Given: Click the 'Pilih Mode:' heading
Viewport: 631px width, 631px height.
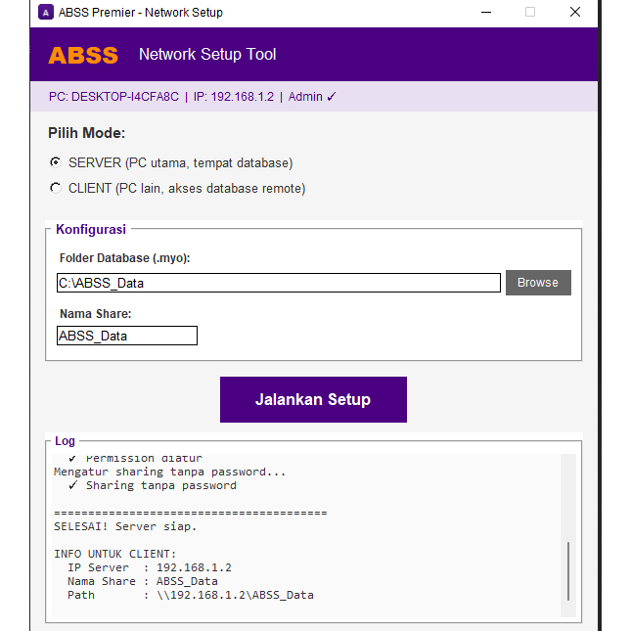Looking at the screenshot, I should click(x=86, y=133).
